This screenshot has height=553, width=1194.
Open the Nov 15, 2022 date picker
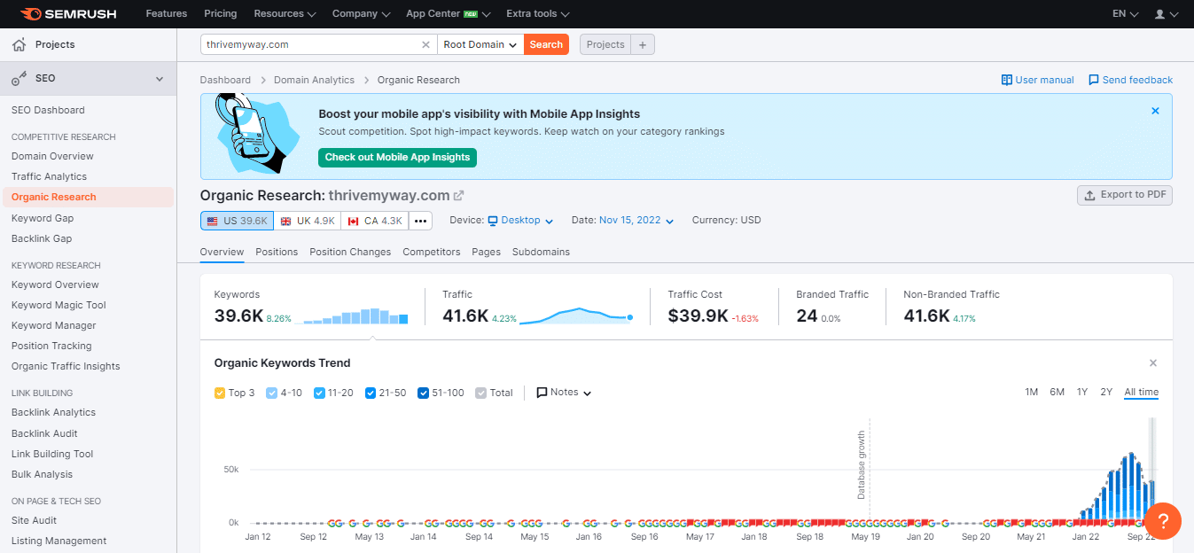[636, 221]
